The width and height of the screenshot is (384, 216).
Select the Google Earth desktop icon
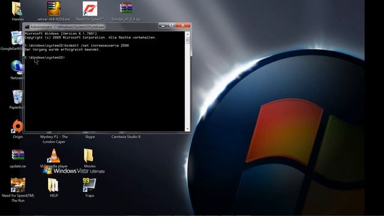(x=17, y=38)
